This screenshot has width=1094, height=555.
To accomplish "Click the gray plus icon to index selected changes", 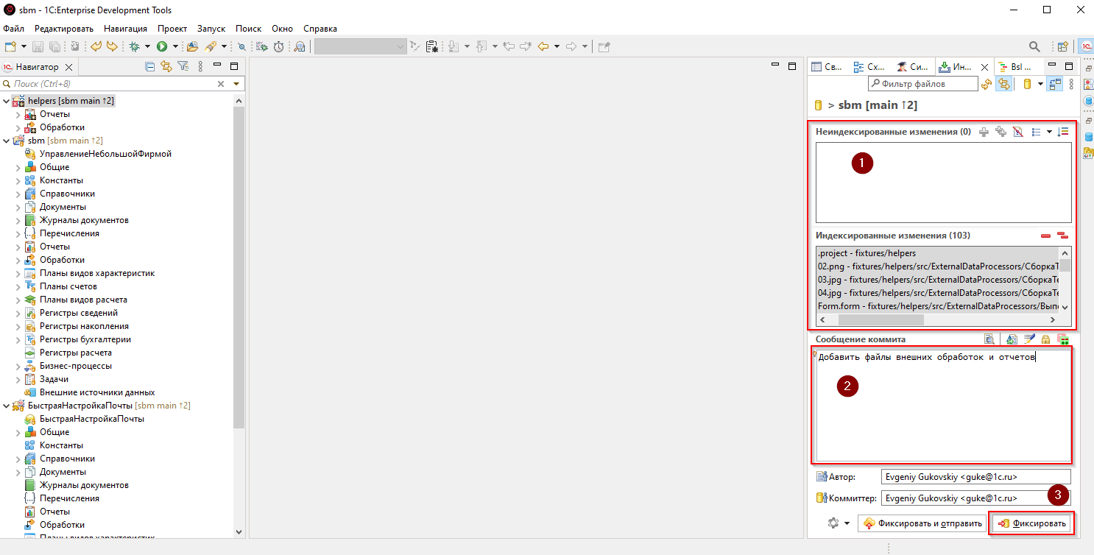I will 983,132.
